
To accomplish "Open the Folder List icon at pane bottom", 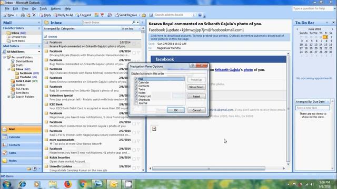I will (x=29, y=169).
